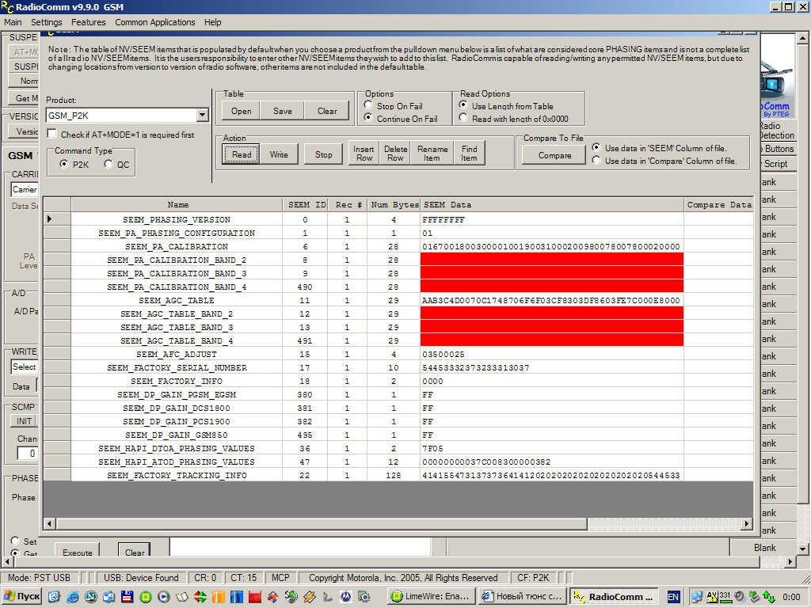Launch Netscape from the quick launch bar

click(91, 597)
